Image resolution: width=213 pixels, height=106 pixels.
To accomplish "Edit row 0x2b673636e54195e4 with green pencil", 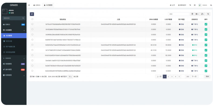I will tap(206, 66).
